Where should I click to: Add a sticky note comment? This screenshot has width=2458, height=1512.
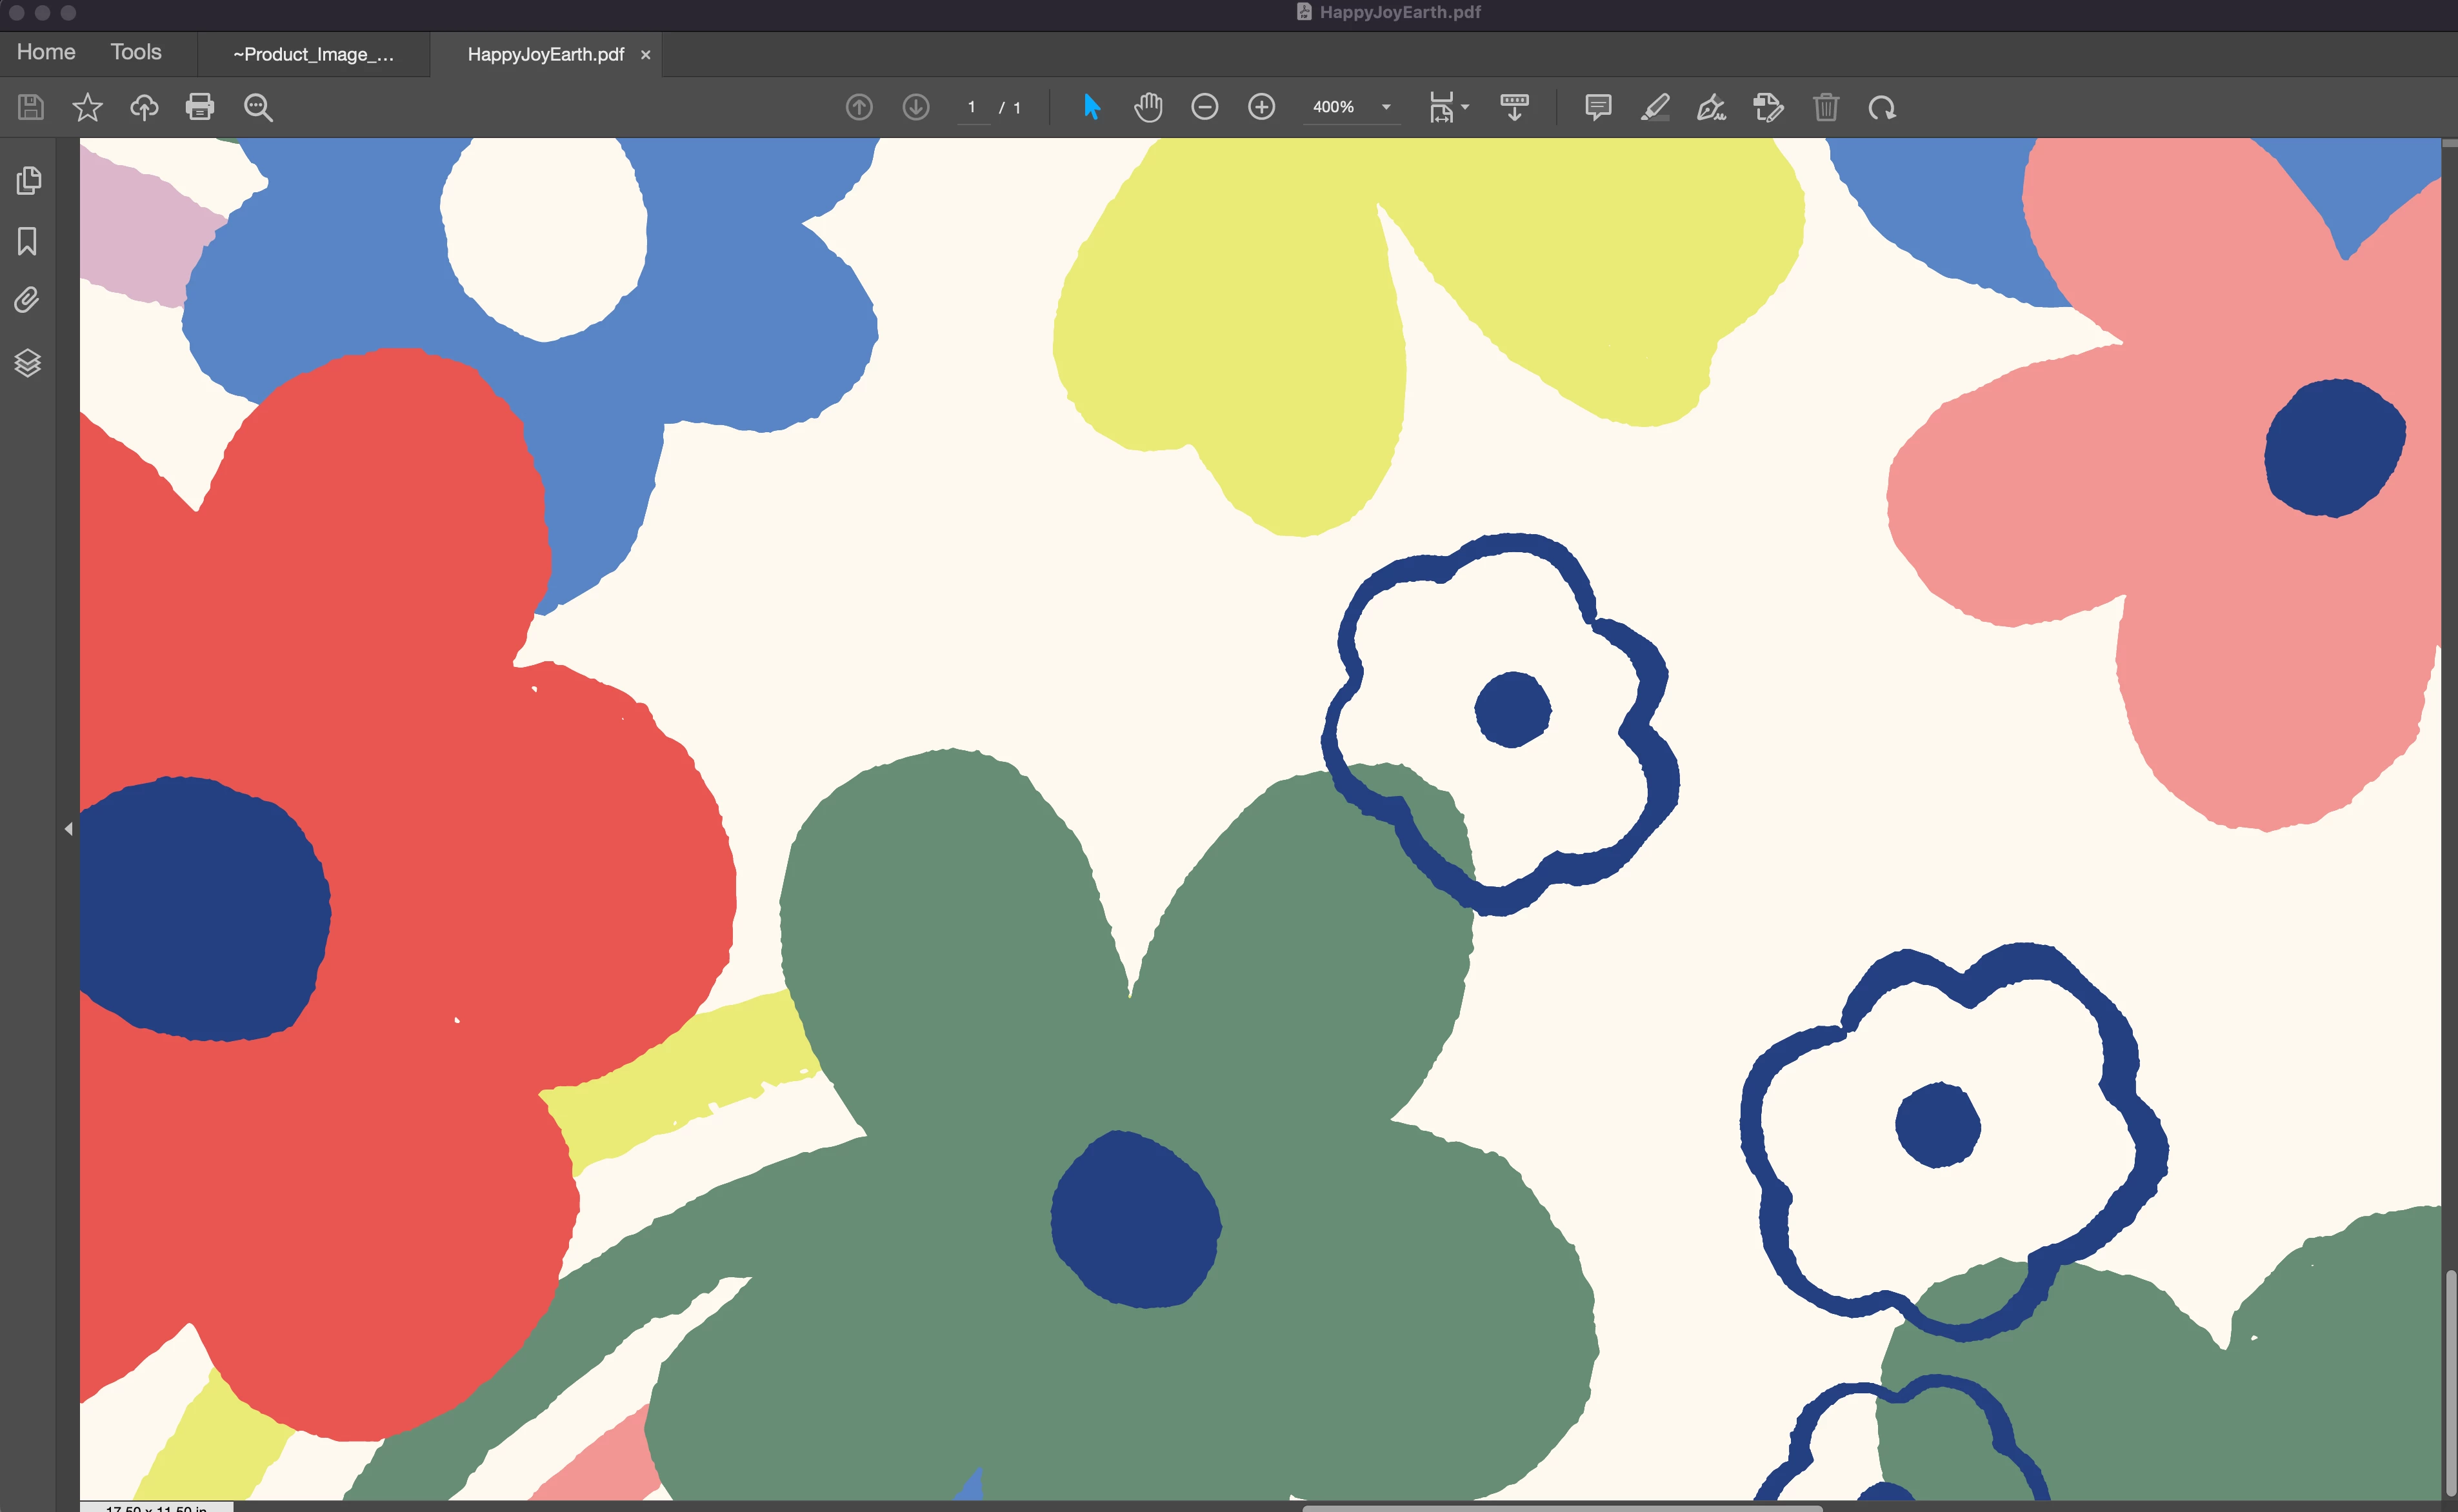(x=1598, y=107)
